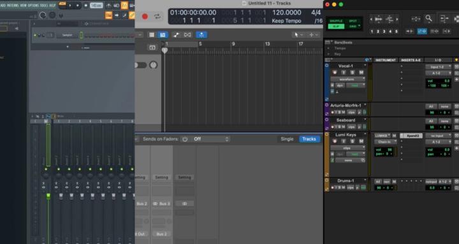Select zoom preset 5 in Pro Tools
Screen dimensions: 459x244
pos(397,31)
